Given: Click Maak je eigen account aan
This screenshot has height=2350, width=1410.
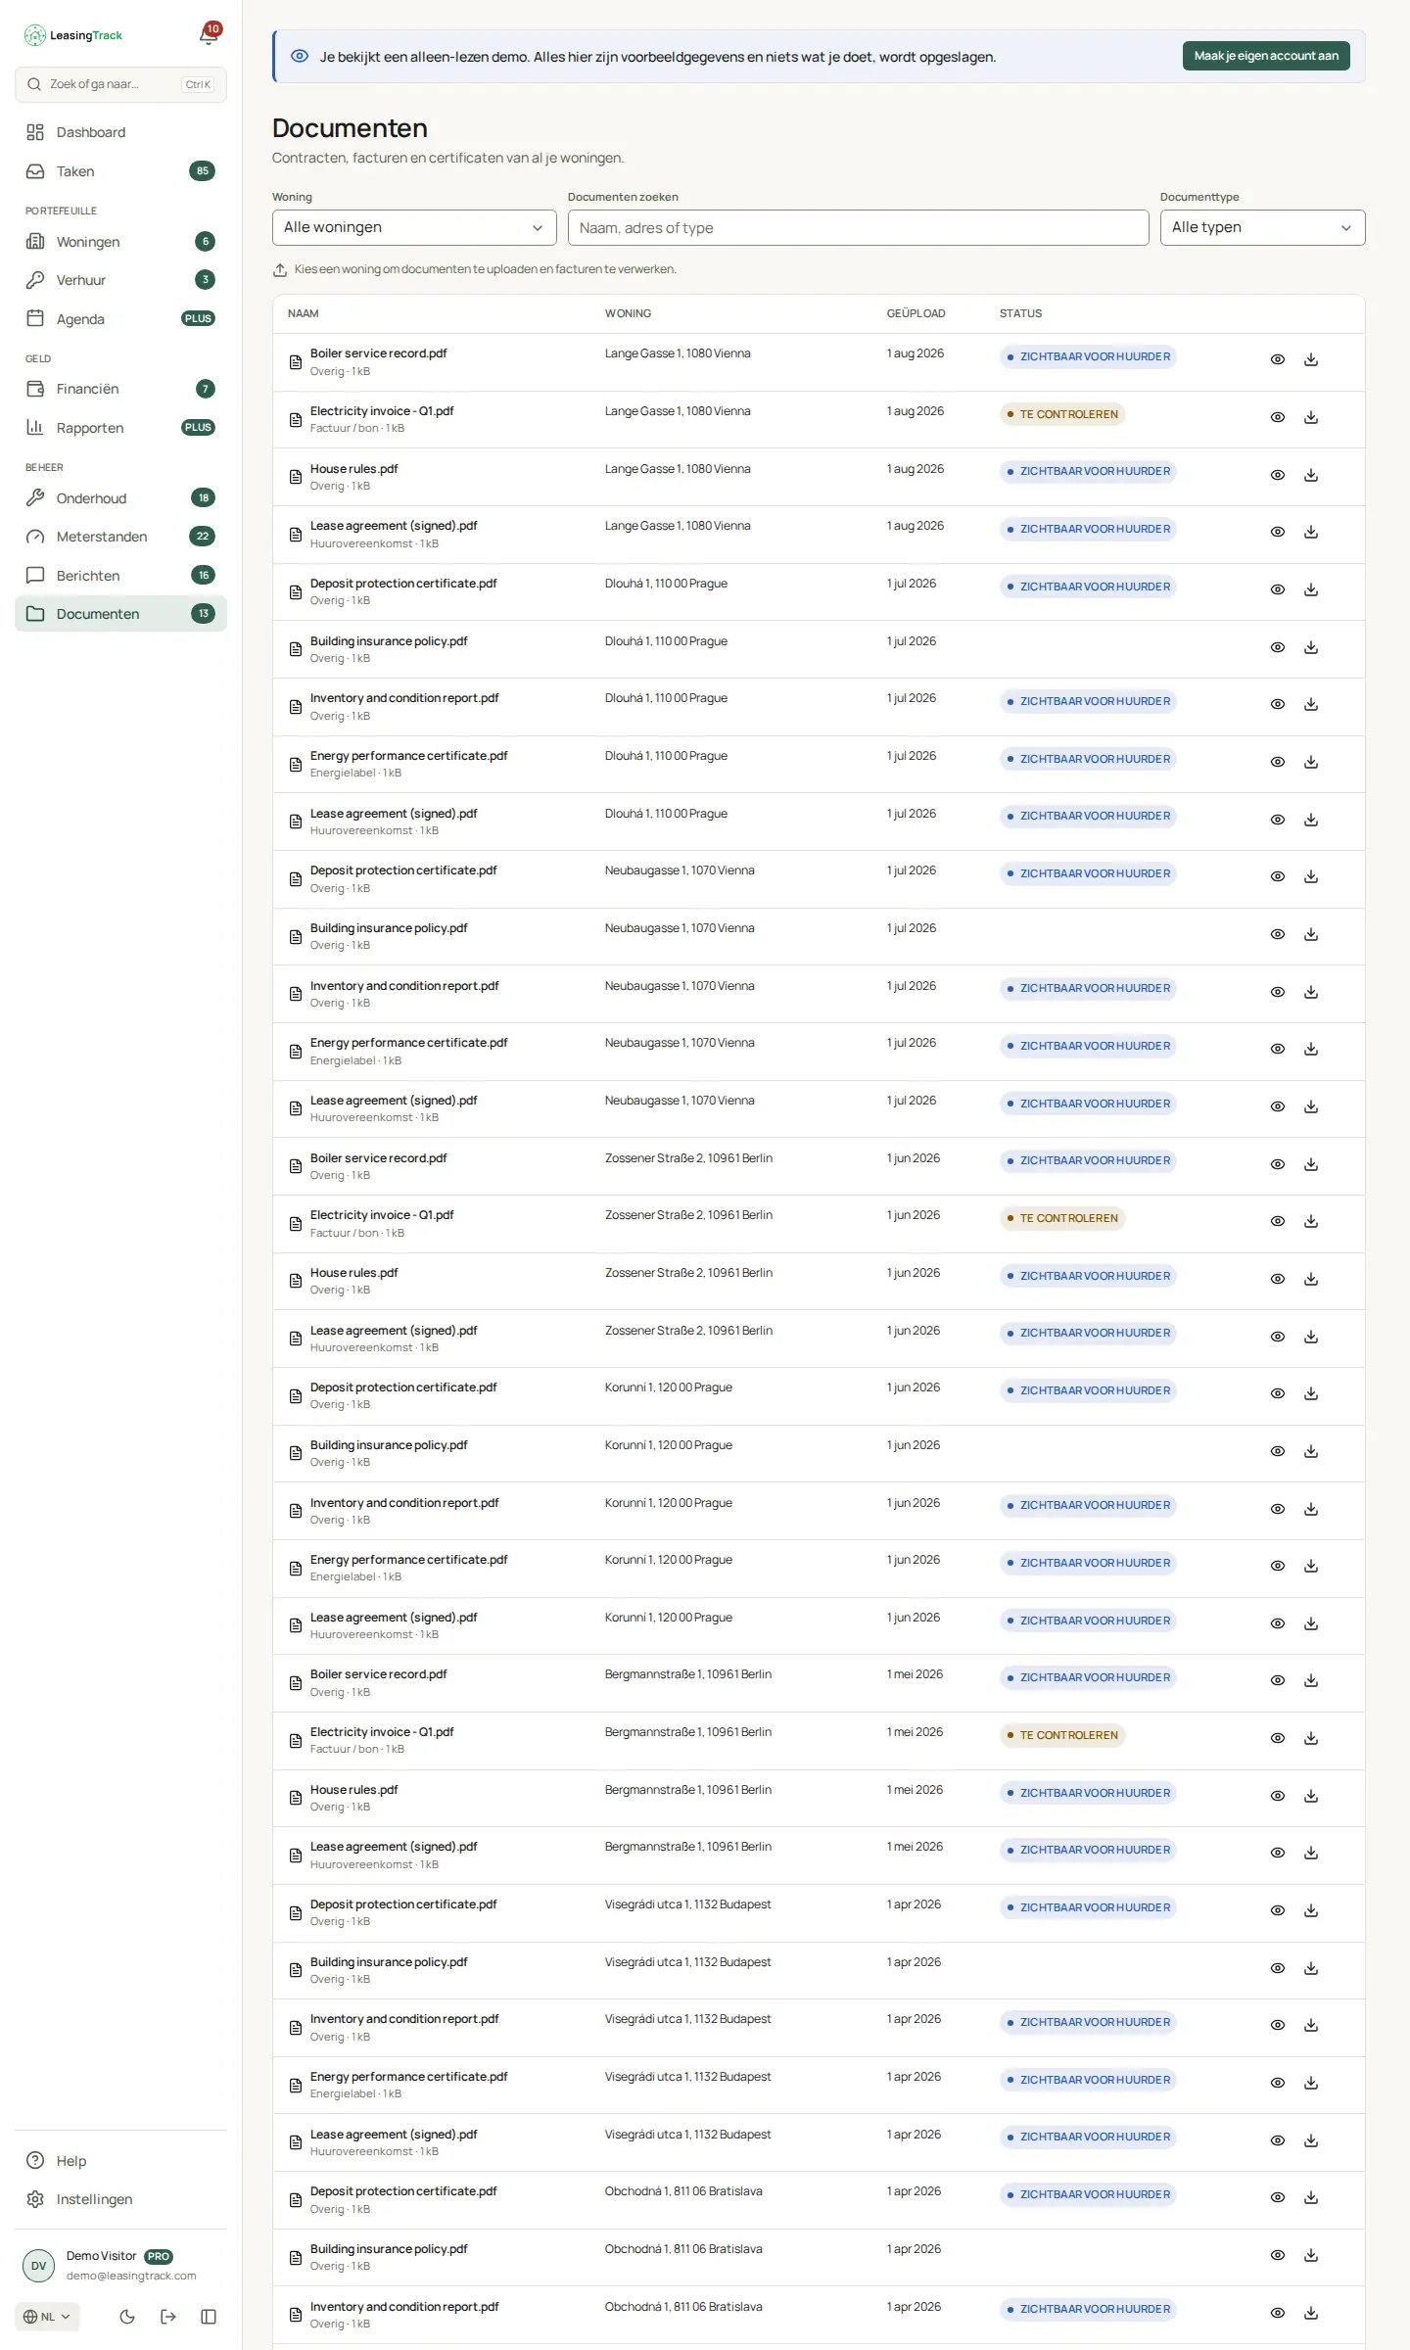Looking at the screenshot, I should coord(1266,56).
